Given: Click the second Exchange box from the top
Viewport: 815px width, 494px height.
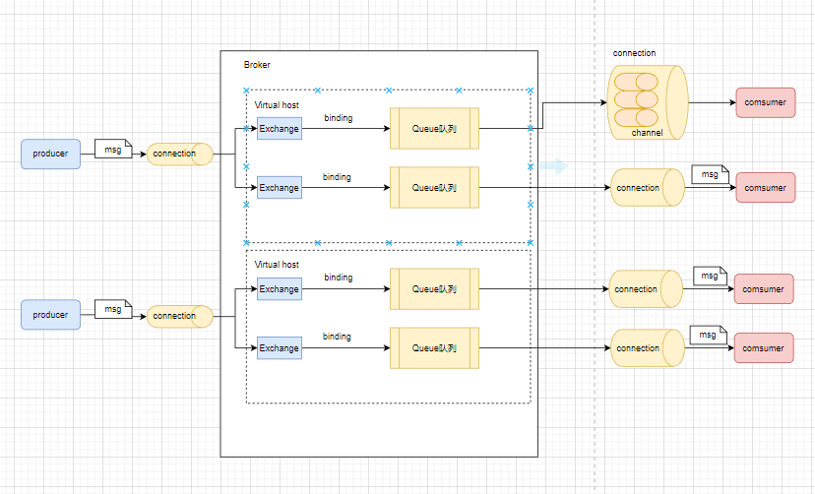Looking at the screenshot, I should point(279,187).
